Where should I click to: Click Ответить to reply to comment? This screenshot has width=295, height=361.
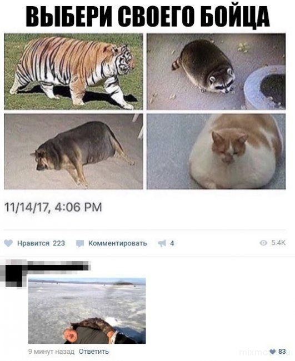tap(93, 352)
